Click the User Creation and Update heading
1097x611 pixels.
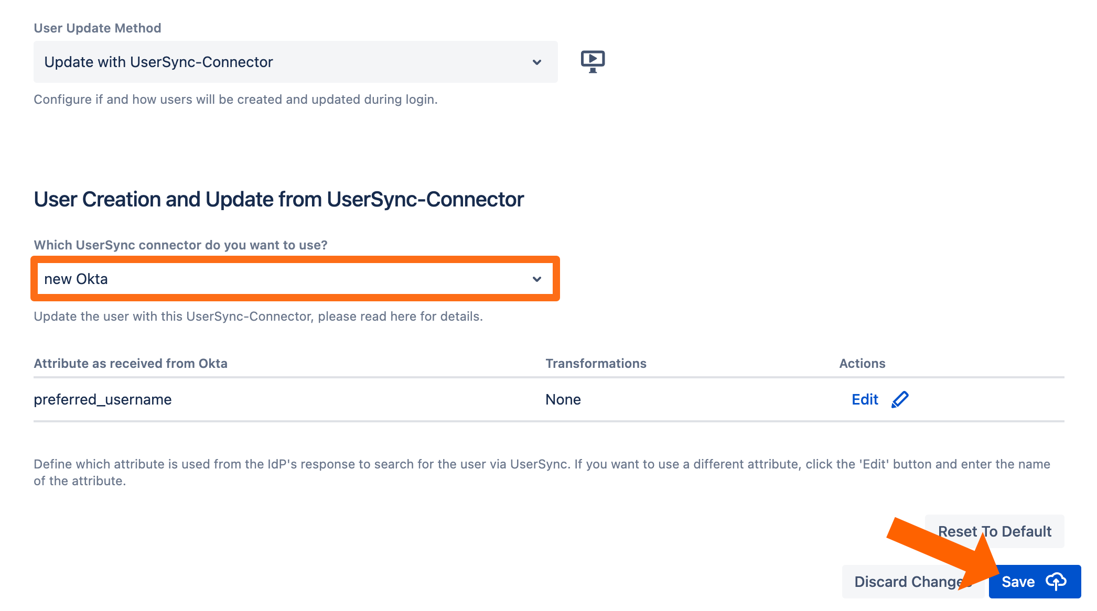pos(278,199)
